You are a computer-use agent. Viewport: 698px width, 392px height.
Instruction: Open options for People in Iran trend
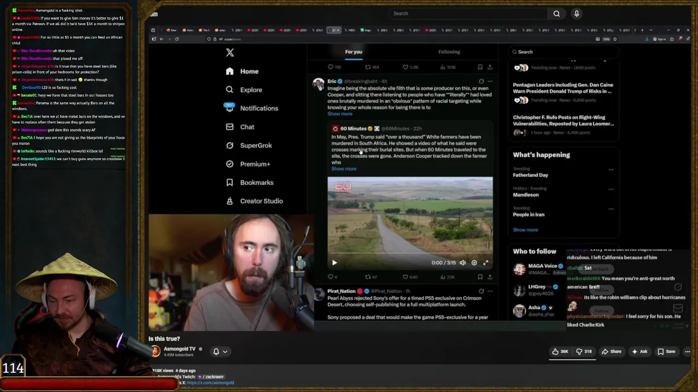(611, 209)
